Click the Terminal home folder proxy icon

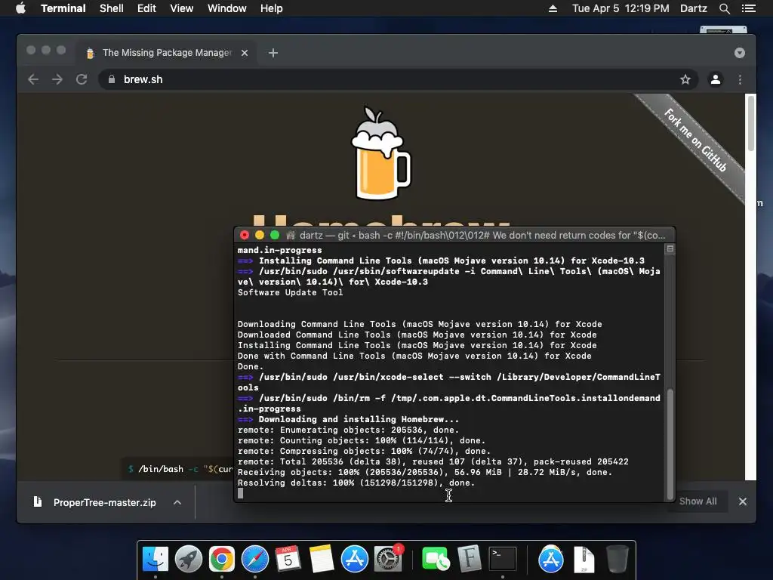pyautogui.click(x=291, y=236)
